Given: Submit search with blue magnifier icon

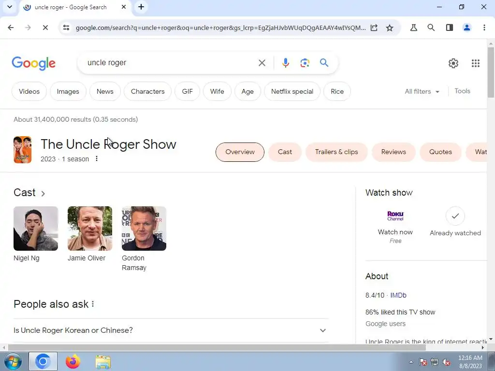Looking at the screenshot, I should click(324, 63).
